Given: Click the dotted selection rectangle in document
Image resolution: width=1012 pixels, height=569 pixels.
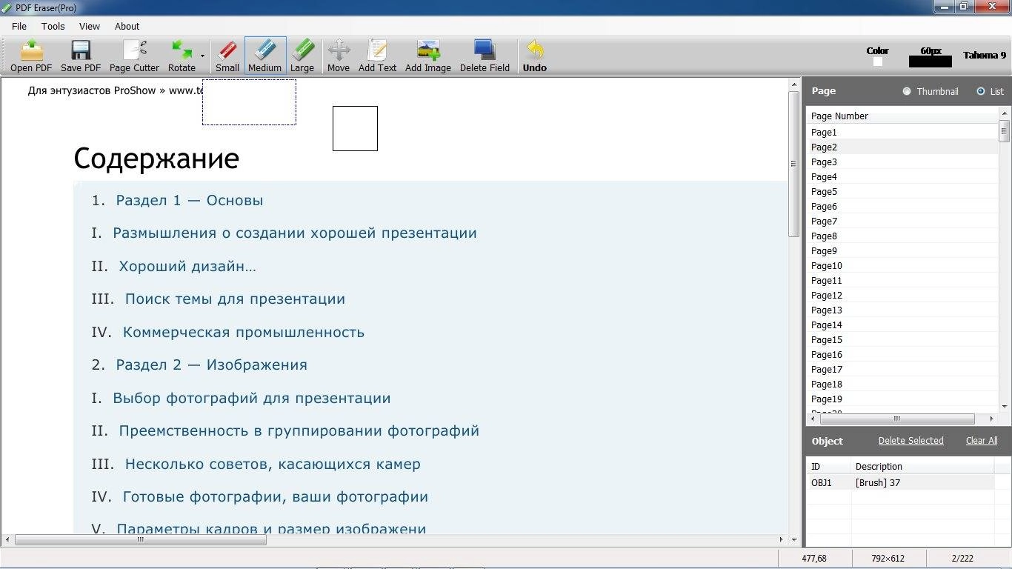Looking at the screenshot, I should (x=249, y=102).
